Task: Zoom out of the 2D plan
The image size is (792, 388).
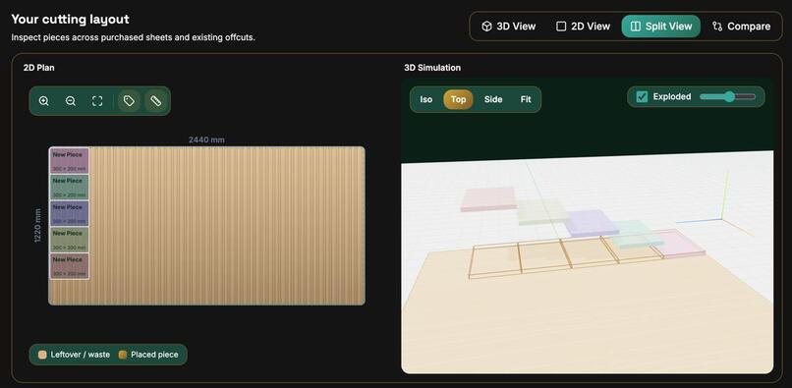Action: point(71,101)
